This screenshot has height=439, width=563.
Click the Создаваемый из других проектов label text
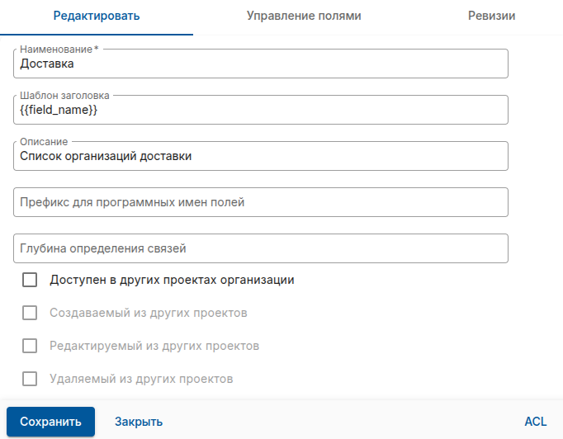pos(149,313)
